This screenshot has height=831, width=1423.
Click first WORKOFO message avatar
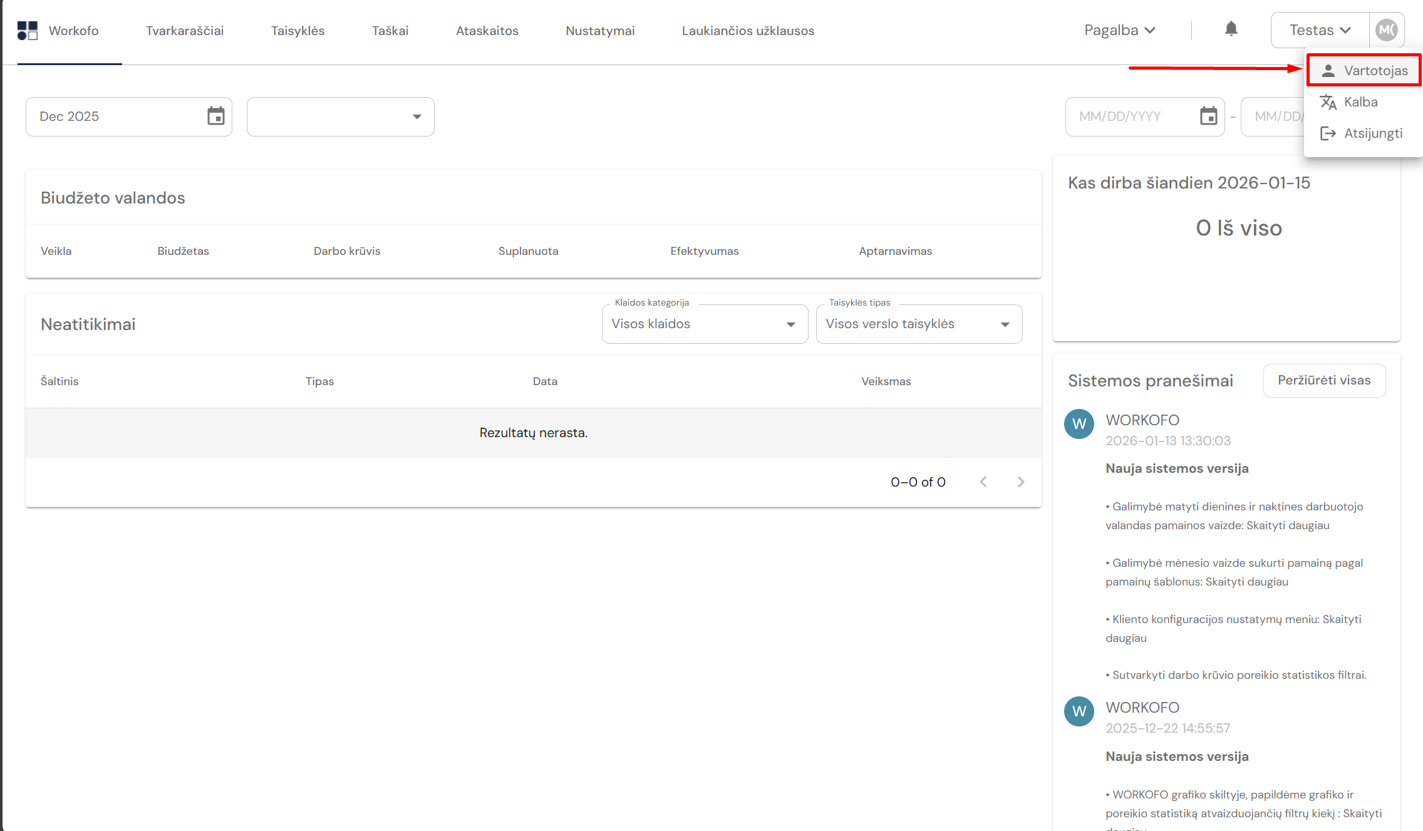tap(1079, 424)
